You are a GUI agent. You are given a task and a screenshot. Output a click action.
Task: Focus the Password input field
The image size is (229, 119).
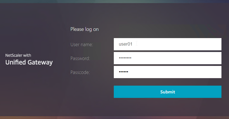[x=167, y=58]
